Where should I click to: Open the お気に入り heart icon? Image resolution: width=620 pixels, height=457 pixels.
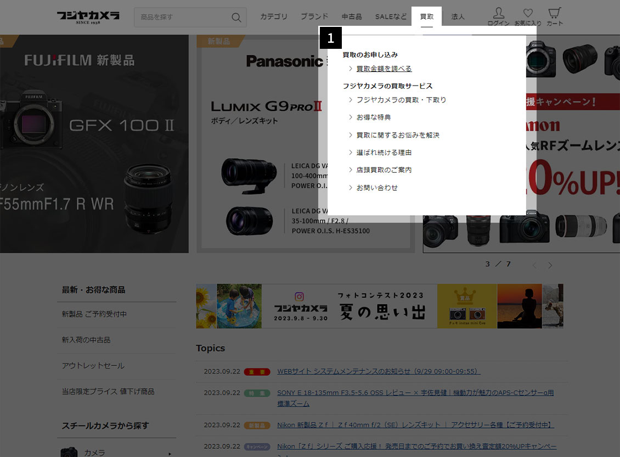527,17
